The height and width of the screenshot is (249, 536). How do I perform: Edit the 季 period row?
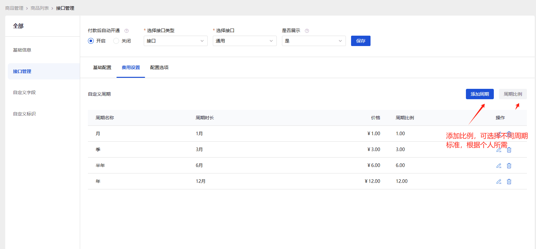point(499,150)
